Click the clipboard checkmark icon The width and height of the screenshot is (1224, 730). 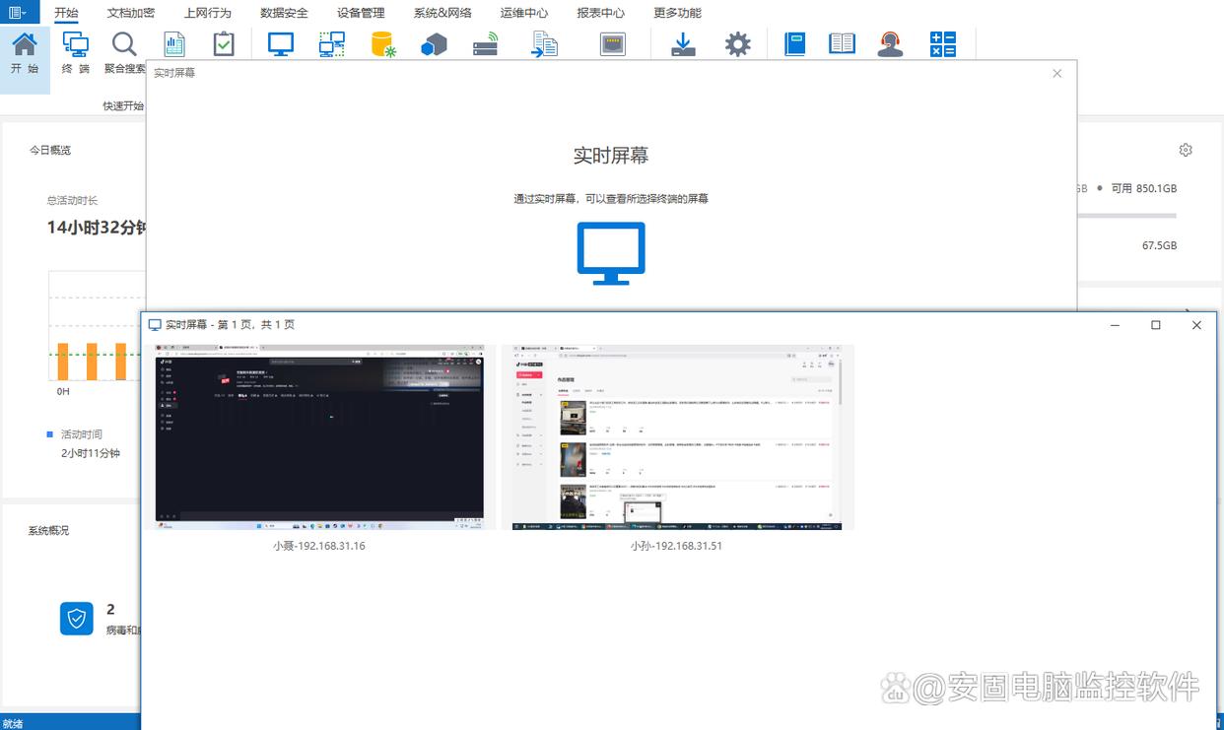224,44
